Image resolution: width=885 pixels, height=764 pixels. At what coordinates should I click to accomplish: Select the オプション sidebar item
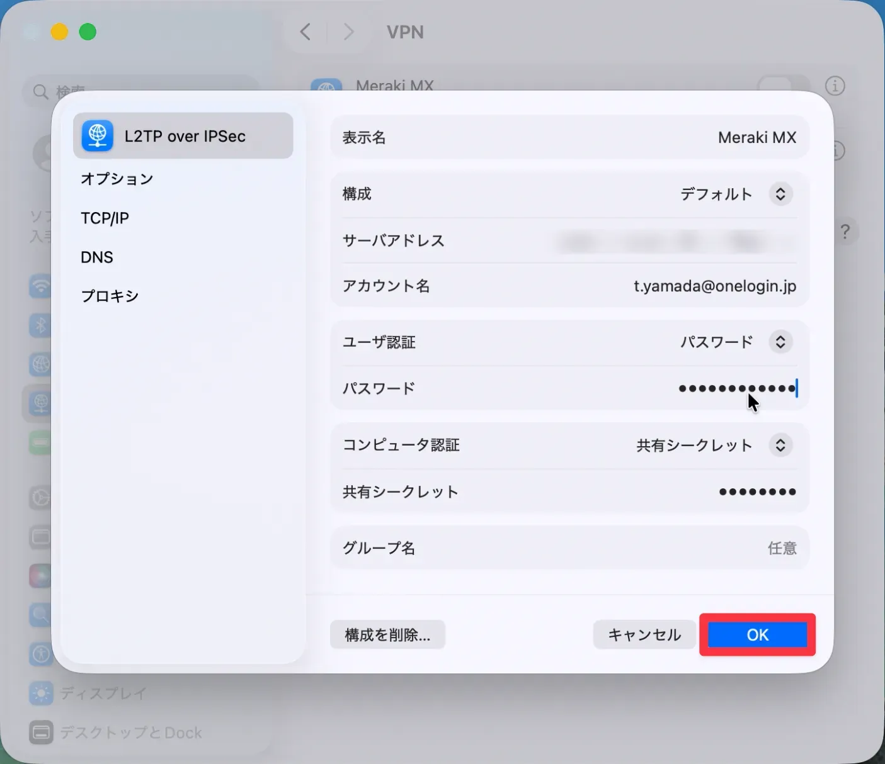point(117,179)
